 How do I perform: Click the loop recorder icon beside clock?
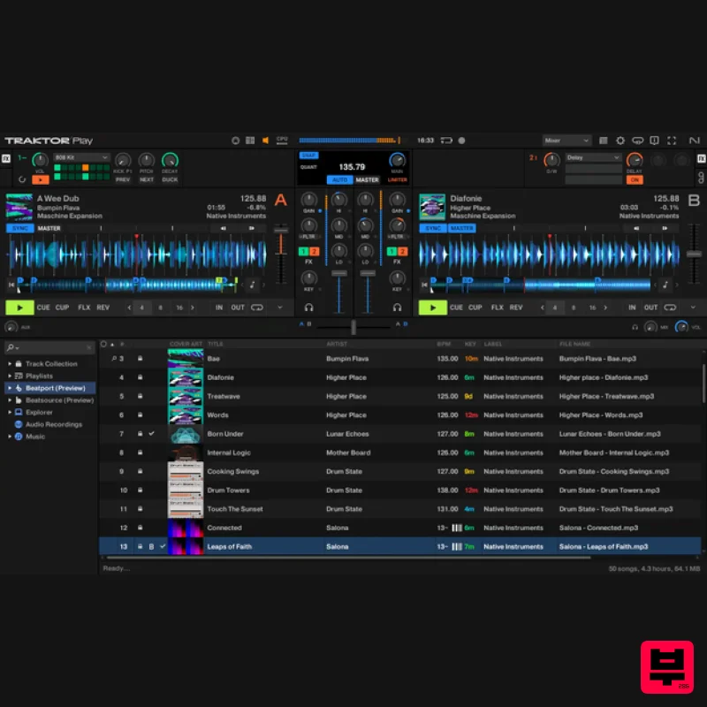(446, 141)
